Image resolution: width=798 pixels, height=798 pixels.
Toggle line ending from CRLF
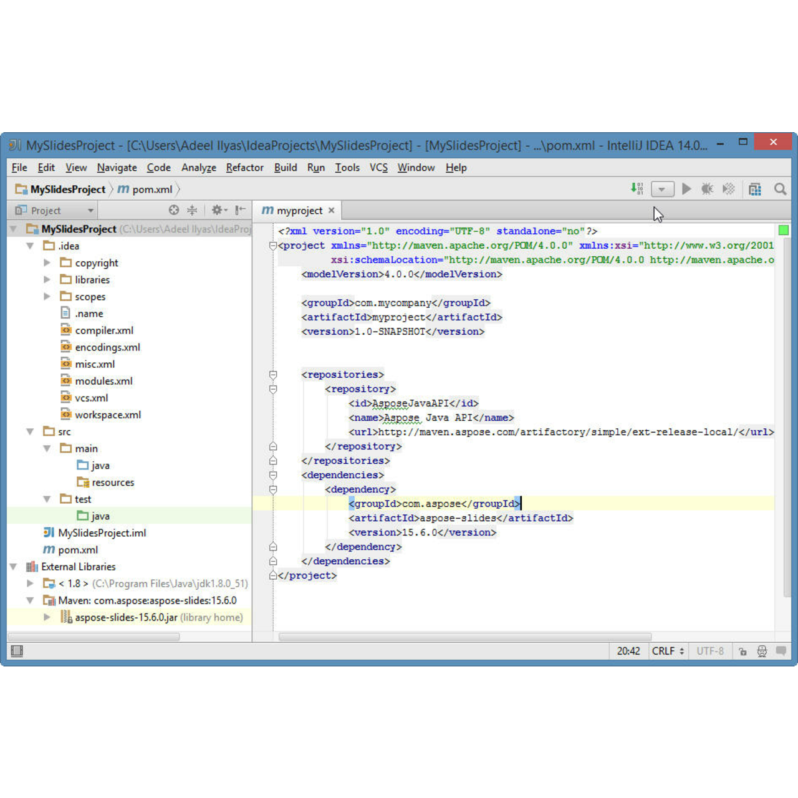click(663, 651)
